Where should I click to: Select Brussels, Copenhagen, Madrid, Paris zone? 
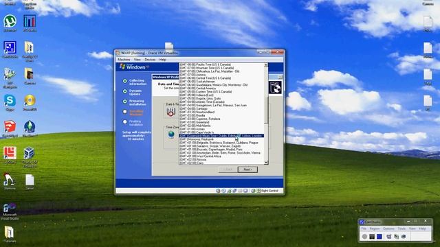coord(221,150)
